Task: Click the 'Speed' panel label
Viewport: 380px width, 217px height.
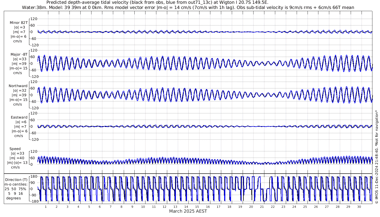Action: 15,149
